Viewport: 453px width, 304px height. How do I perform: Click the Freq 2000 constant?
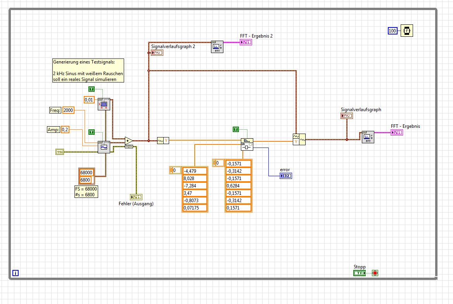68,110
